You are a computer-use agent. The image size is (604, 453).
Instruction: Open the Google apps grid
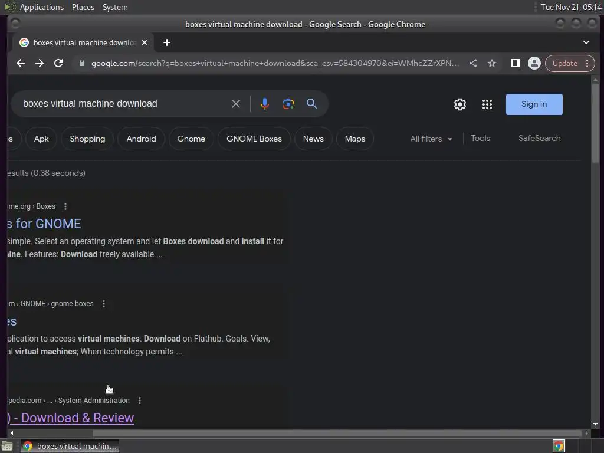click(x=487, y=104)
